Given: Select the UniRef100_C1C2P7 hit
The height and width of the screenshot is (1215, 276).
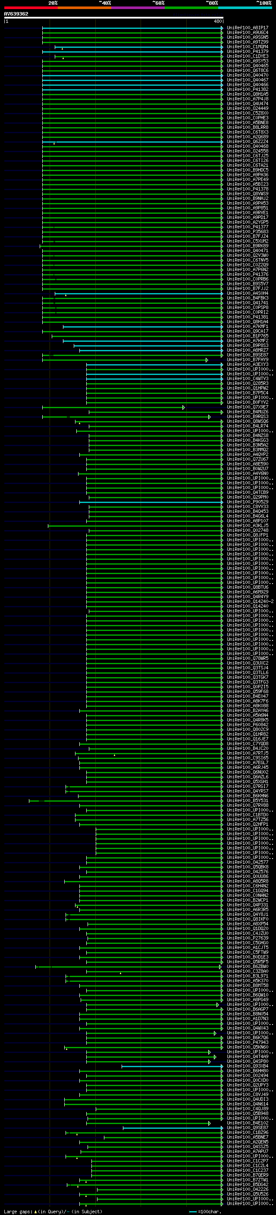Looking at the screenshot, I should click(x=248, y=1161).
